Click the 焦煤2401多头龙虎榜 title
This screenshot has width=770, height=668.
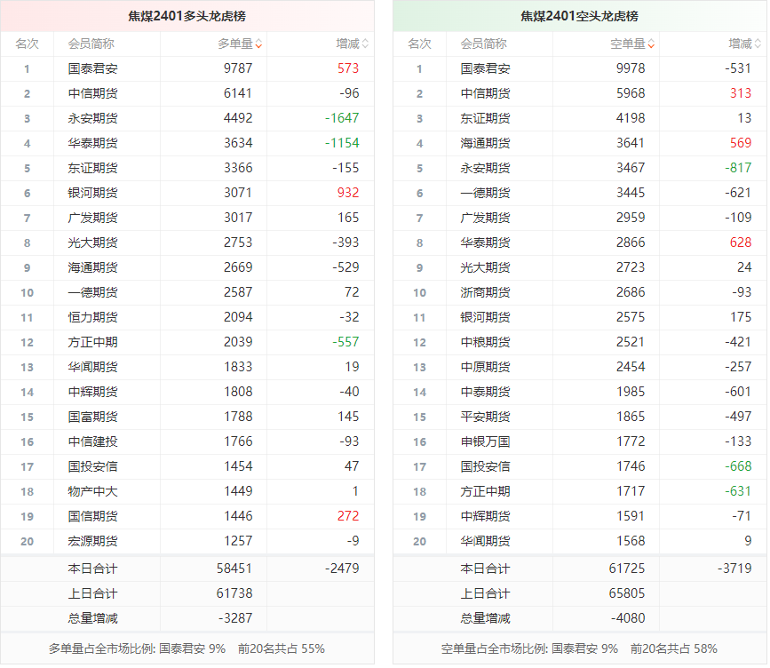187,16
